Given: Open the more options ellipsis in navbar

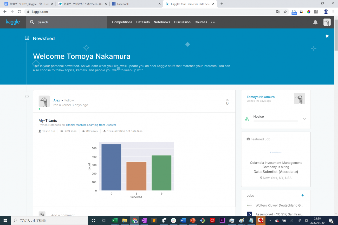Looking at the screenshot, I should tap(213, 22).
